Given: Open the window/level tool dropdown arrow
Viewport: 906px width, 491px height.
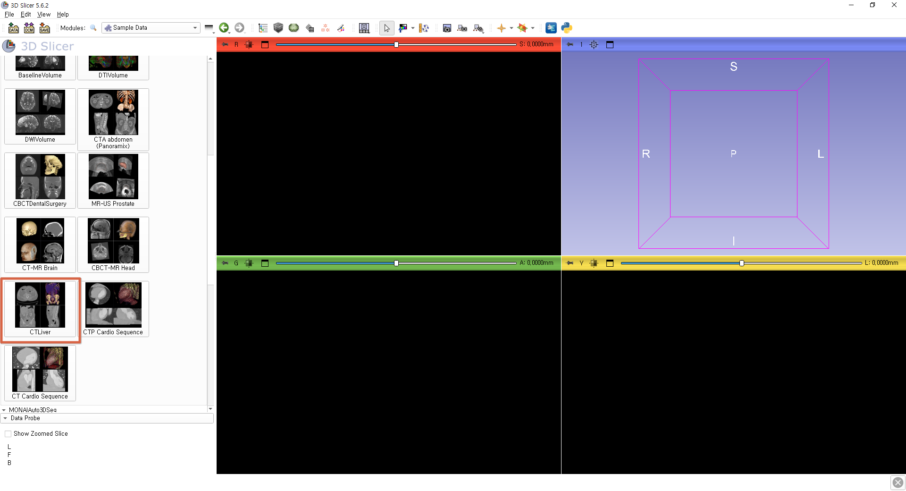Looking at the screenshot, I should click(413, 28).
